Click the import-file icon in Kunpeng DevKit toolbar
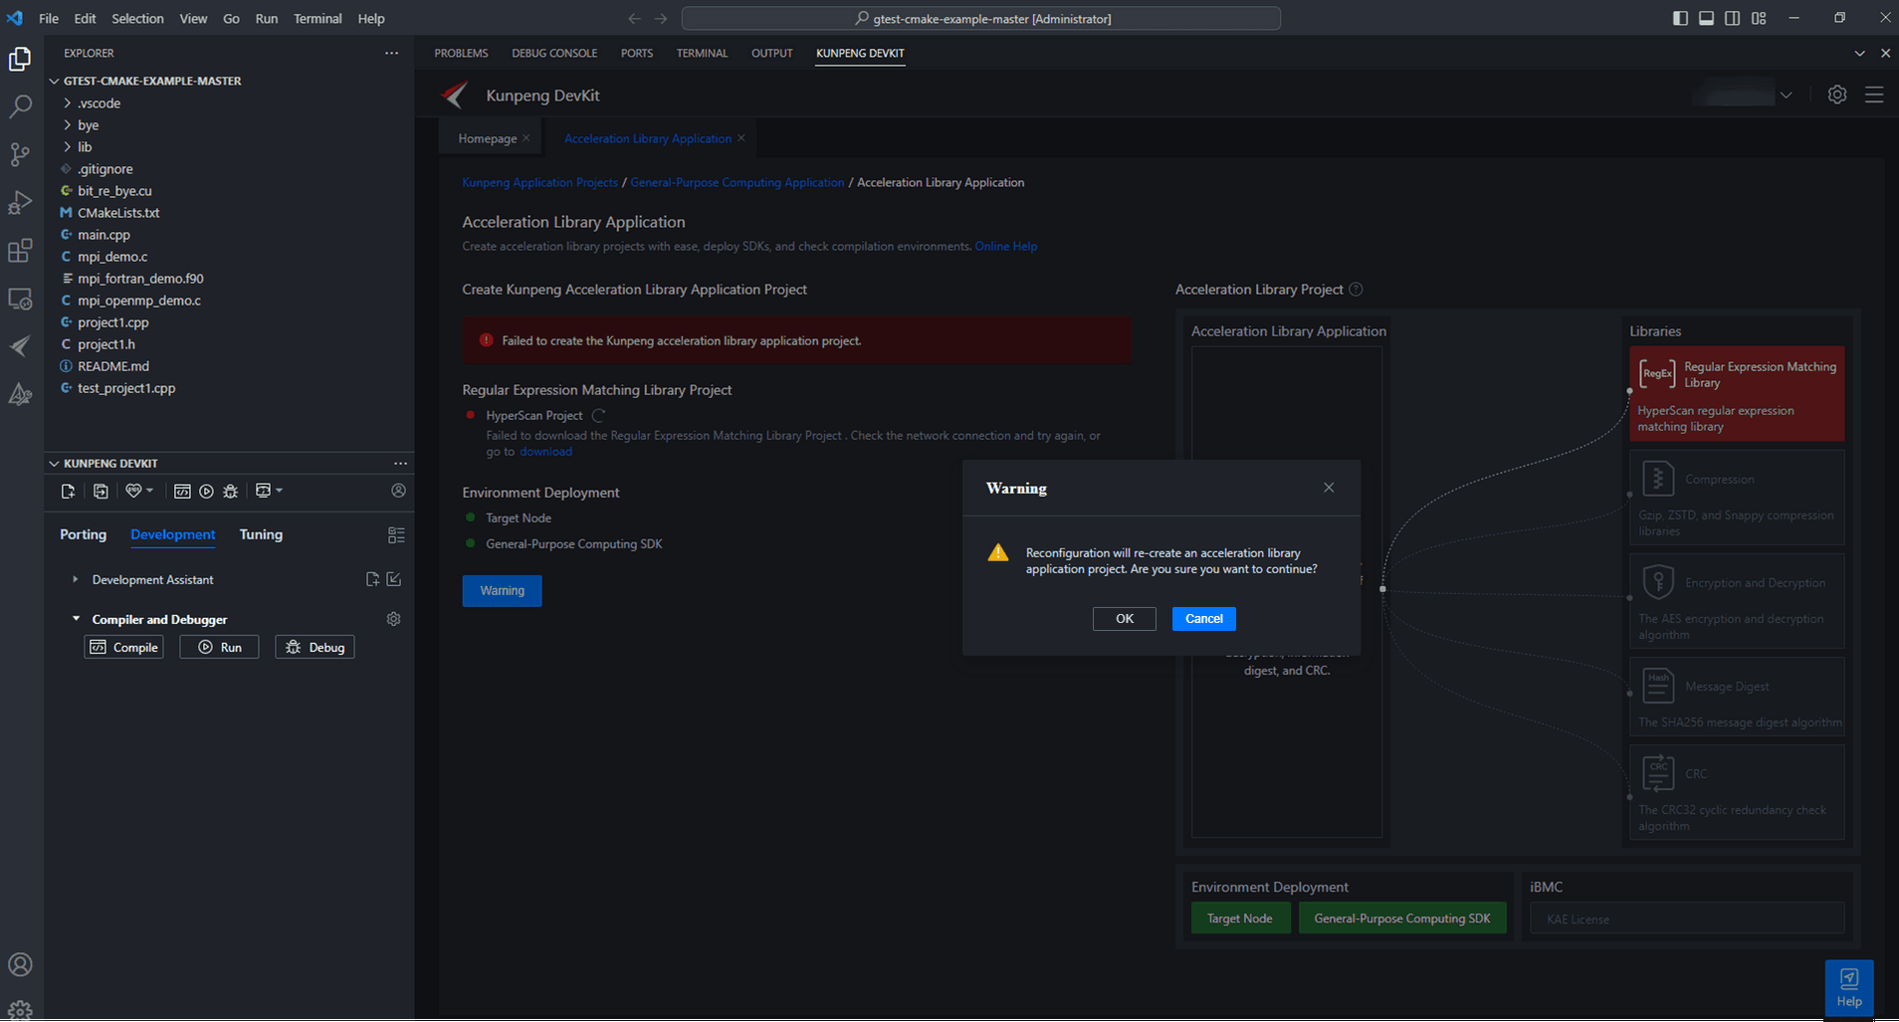 101,491
